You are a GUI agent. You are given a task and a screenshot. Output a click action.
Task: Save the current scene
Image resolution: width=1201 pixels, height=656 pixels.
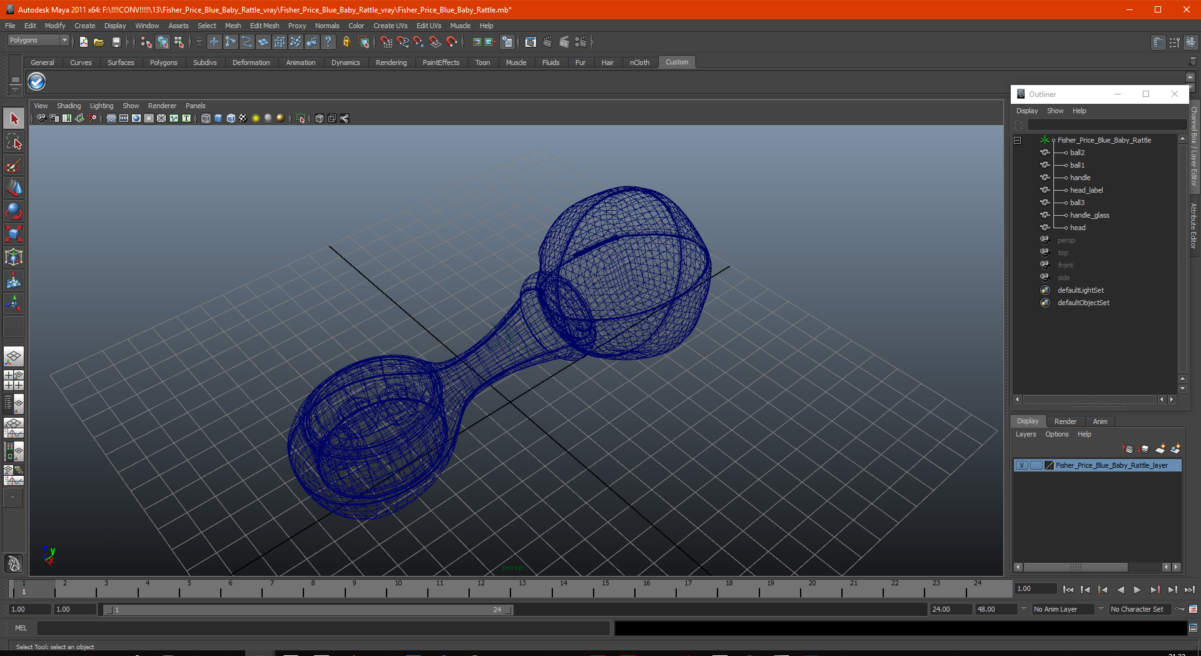click(x=116, y=42)
